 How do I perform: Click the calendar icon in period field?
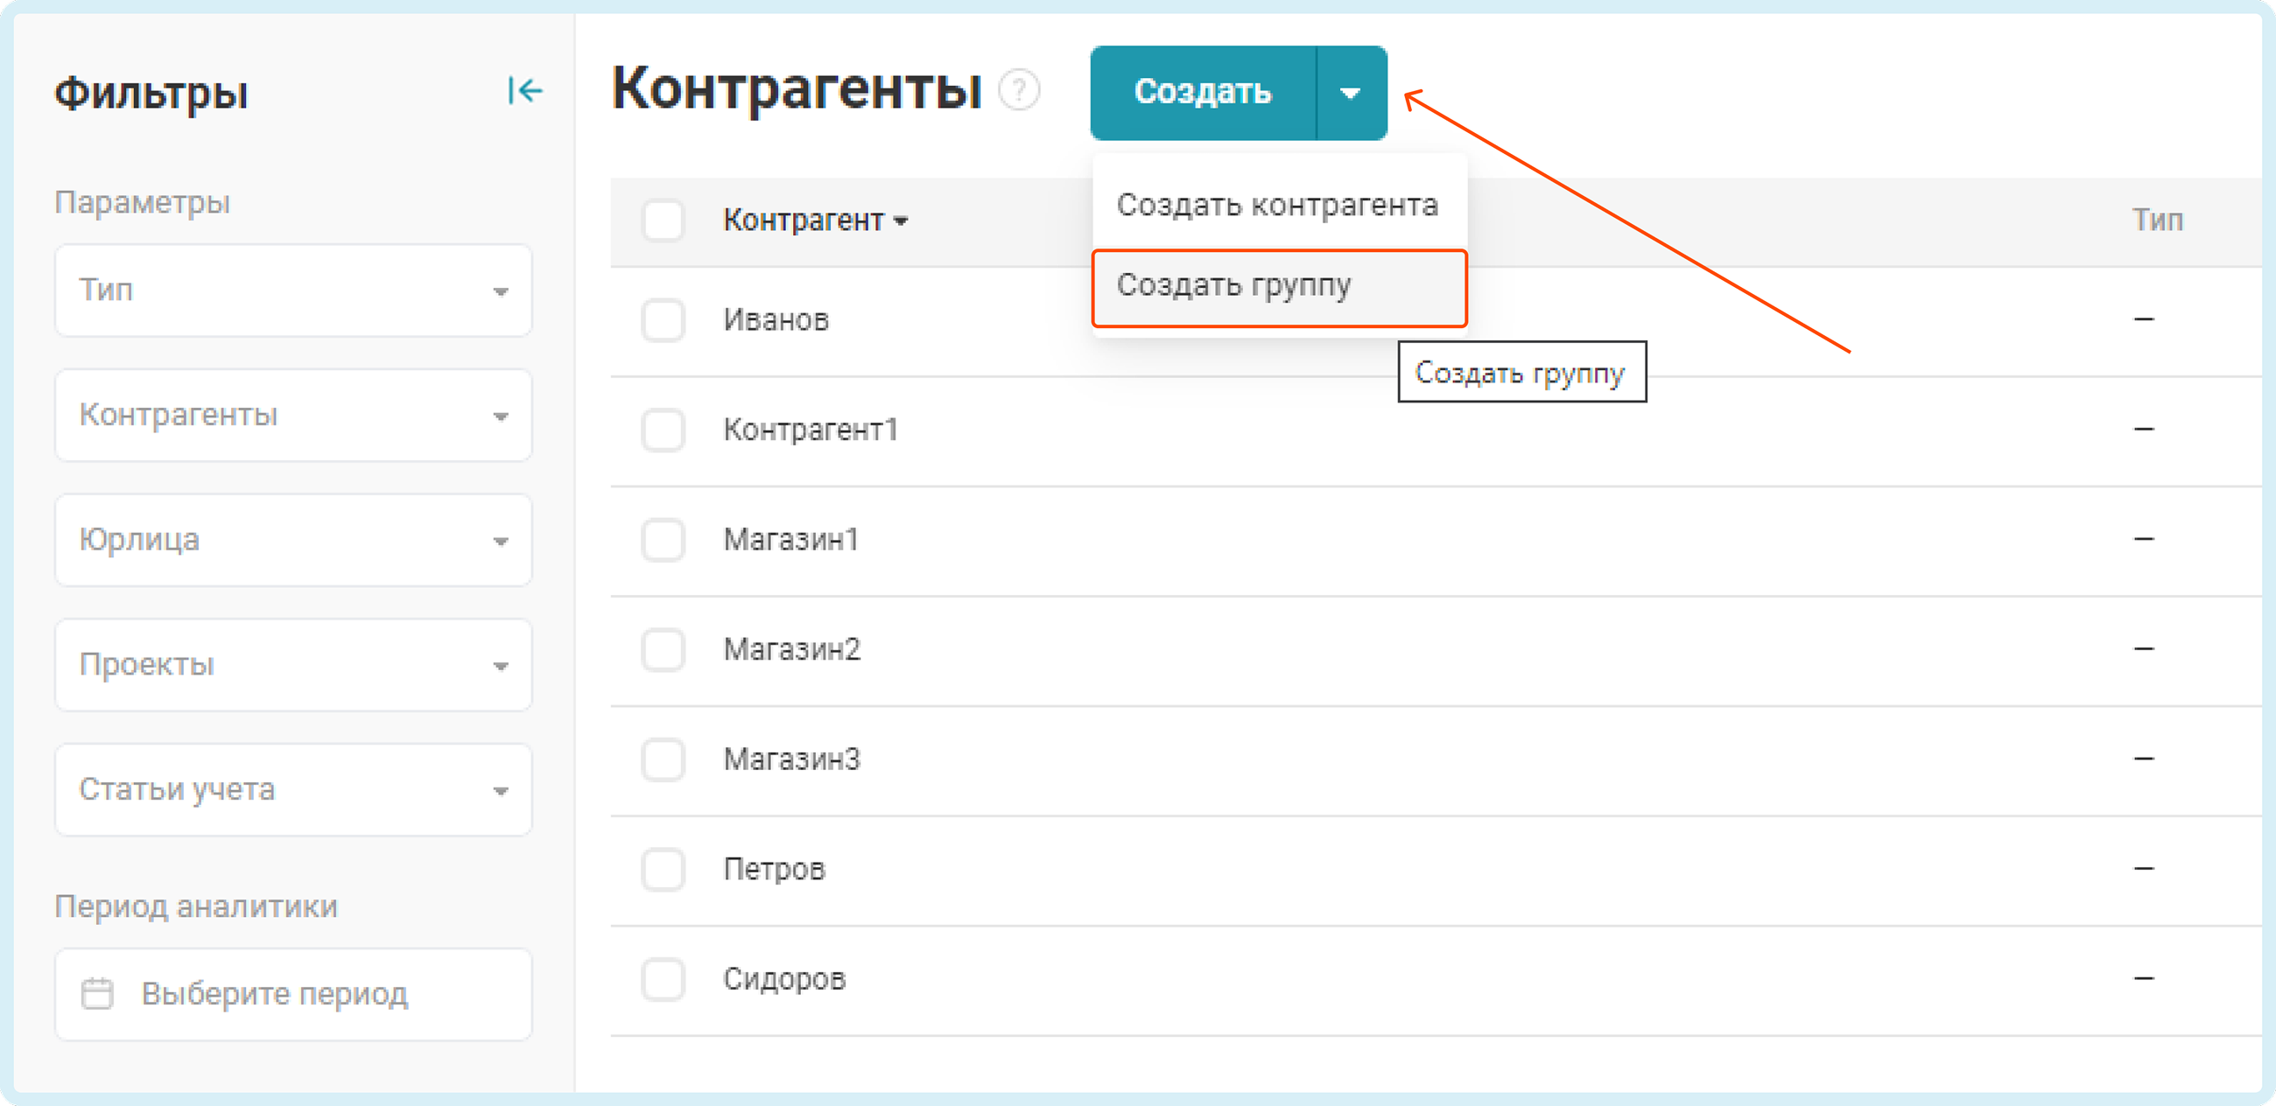click(97, 994)
